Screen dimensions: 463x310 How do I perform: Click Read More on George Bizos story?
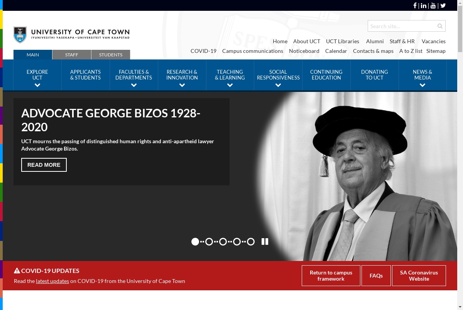44,165
